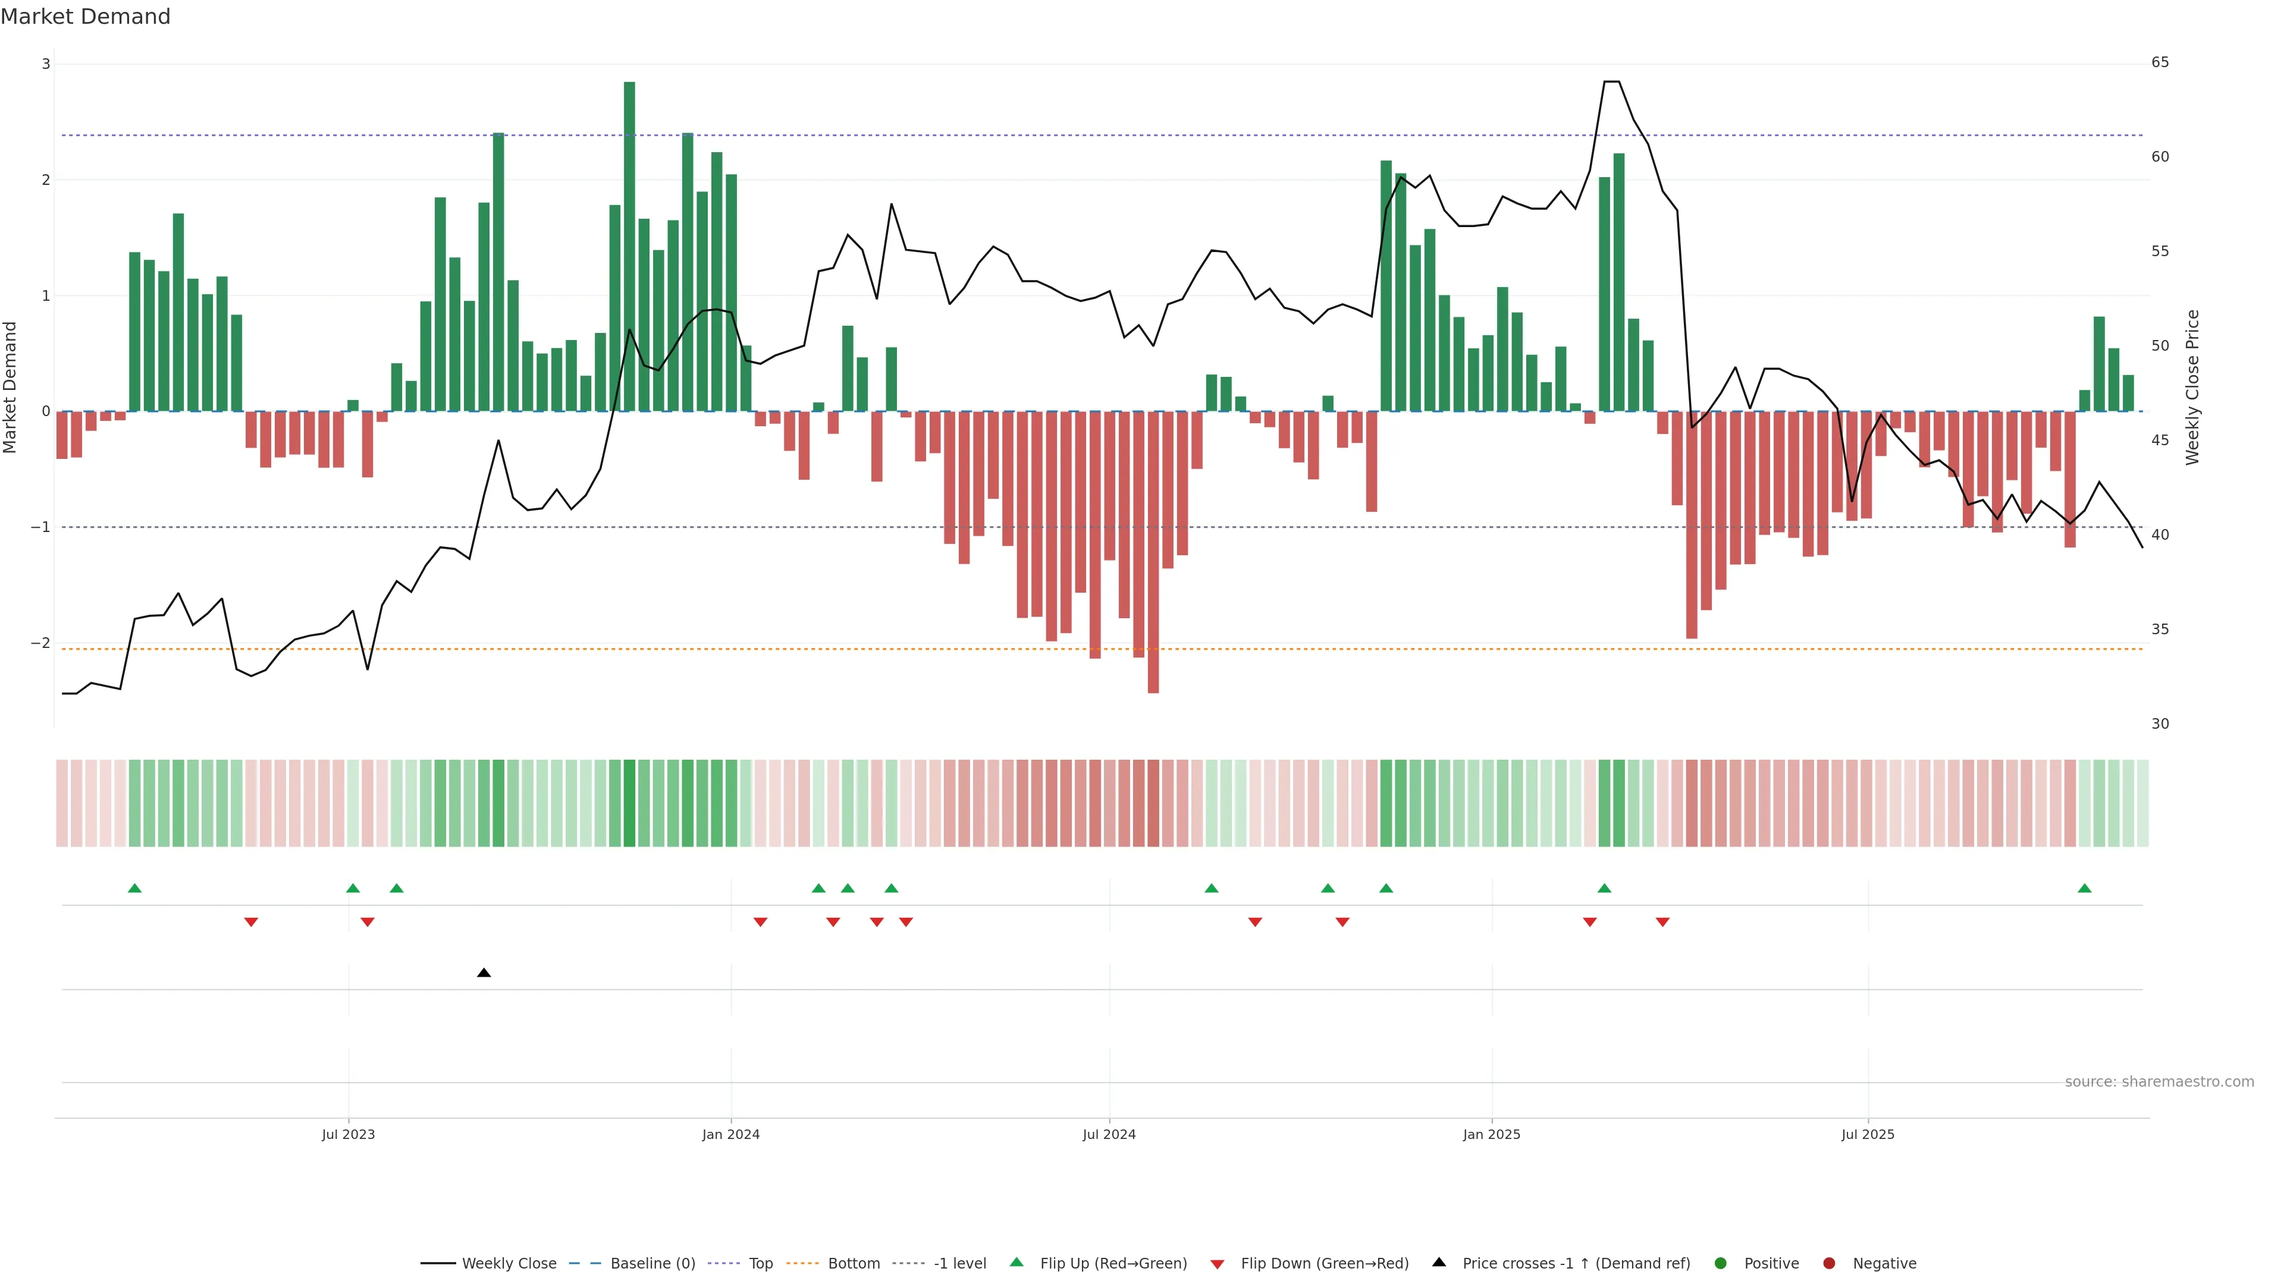This screenshot has width=2284, height=1284.
Task: Click the Weekly Close Price axis title
Action: click(2192, 387)
